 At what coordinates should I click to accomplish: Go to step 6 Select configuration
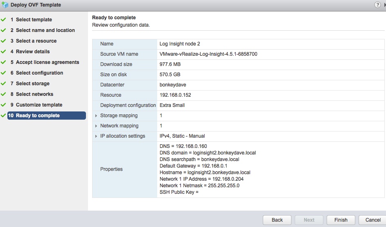coord(37,73)
